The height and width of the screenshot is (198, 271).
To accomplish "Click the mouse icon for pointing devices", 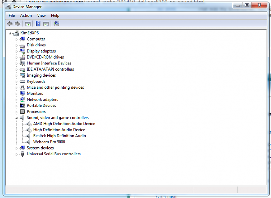I will tap(22, 87).
